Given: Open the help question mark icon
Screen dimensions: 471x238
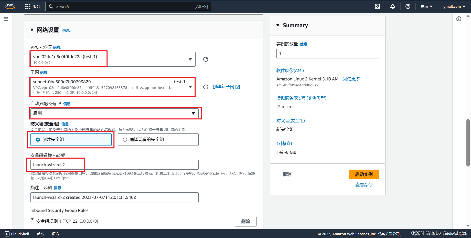Looking at the screenshot, I should [x=408, y=6].
